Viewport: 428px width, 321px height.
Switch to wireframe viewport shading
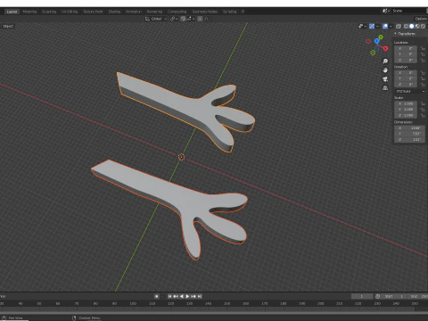tap(406, 27)
